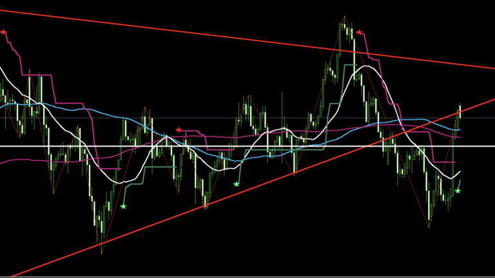Screen dimensions: 495x278
Task: Select the ascending red trendline
Action: (253, 188)
